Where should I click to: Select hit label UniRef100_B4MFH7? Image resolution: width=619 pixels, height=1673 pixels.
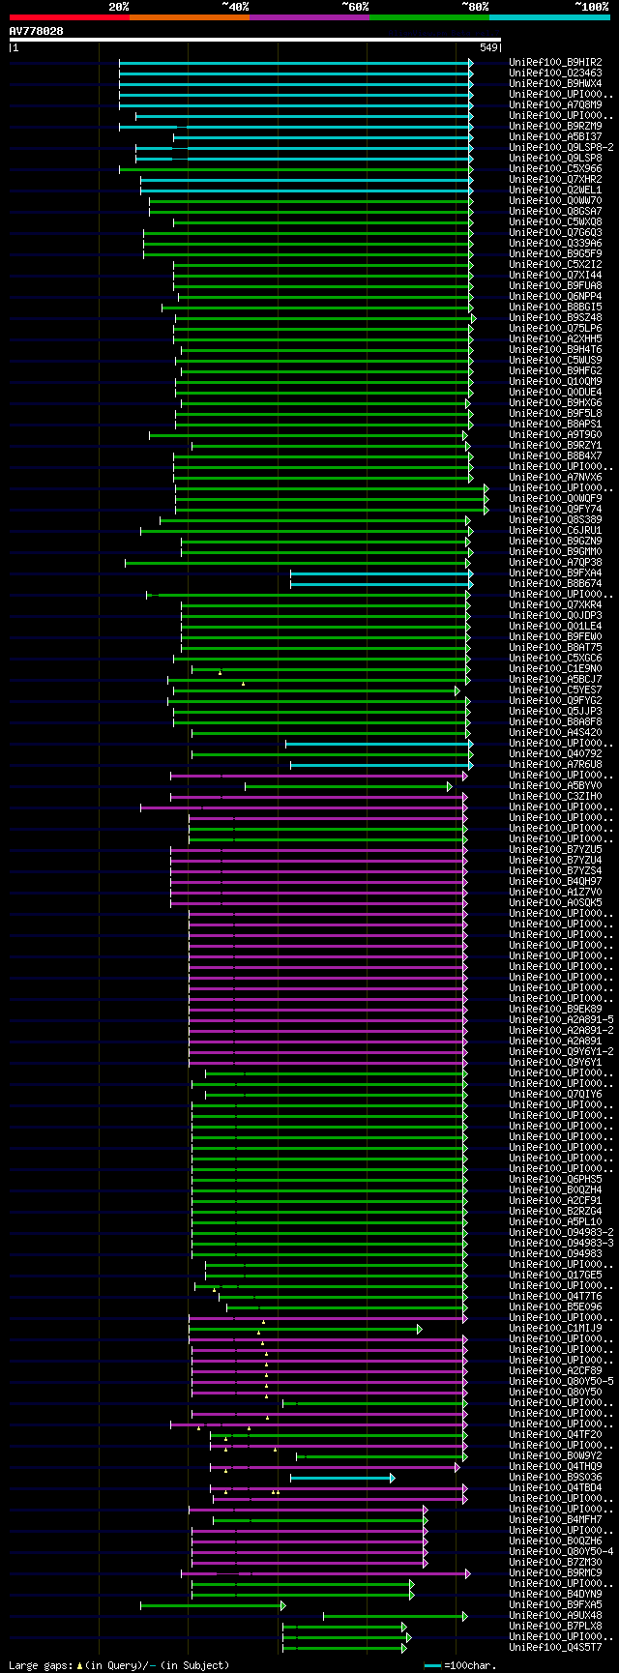coord(555,1520)
